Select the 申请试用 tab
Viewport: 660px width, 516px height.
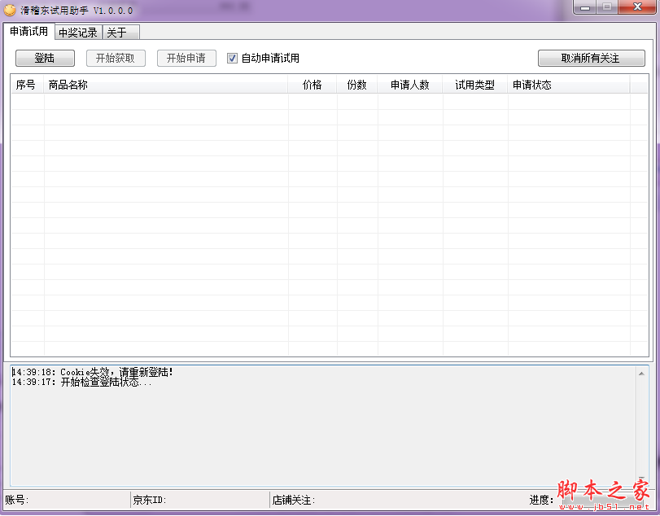click(30, 33)
